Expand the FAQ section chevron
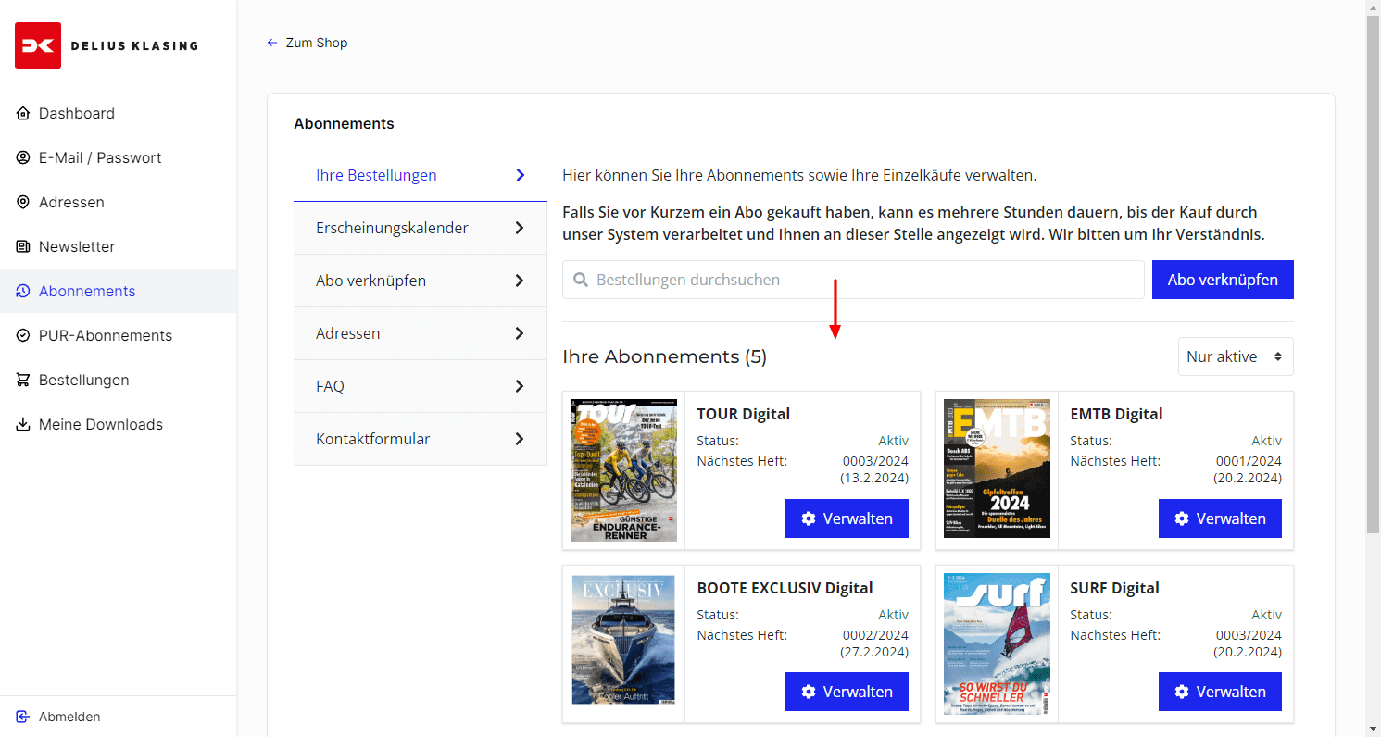Screen dimensions: 1381x737 coord(520,386)
